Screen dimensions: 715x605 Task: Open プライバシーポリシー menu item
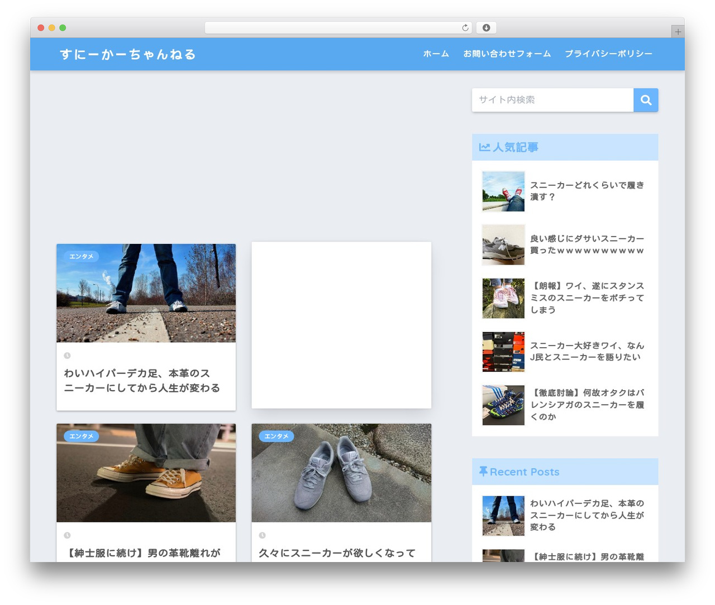tap(608, 54)
